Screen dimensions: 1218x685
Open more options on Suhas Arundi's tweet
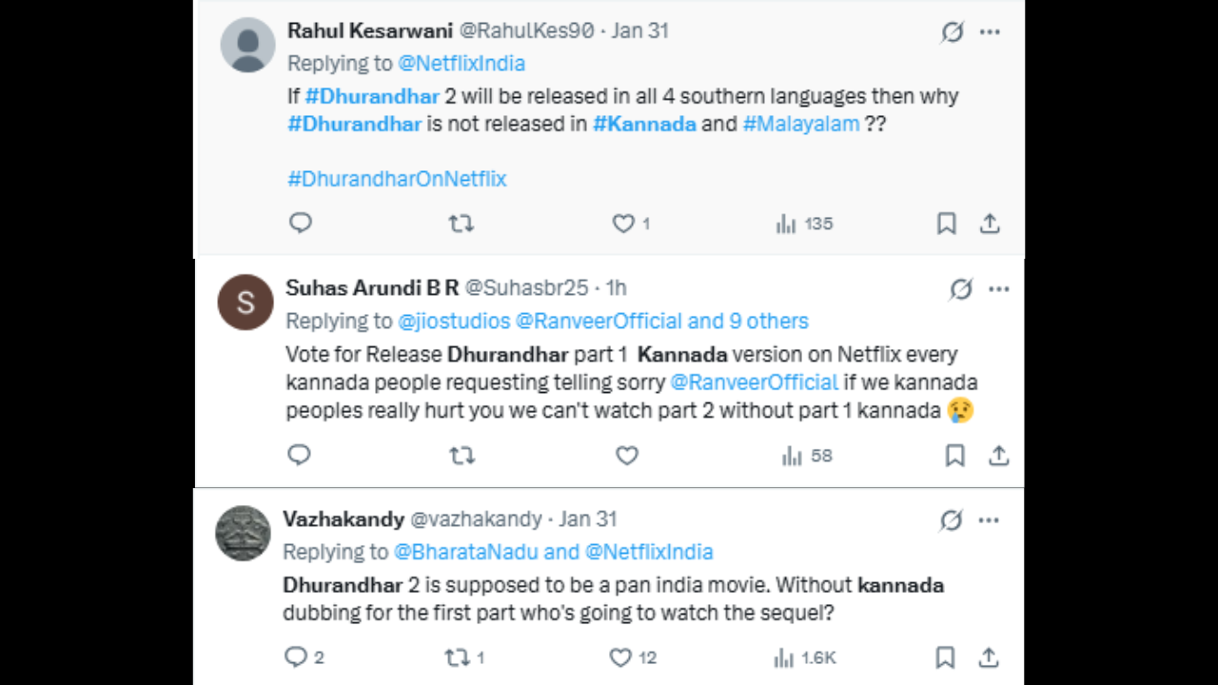click(998, 289)
